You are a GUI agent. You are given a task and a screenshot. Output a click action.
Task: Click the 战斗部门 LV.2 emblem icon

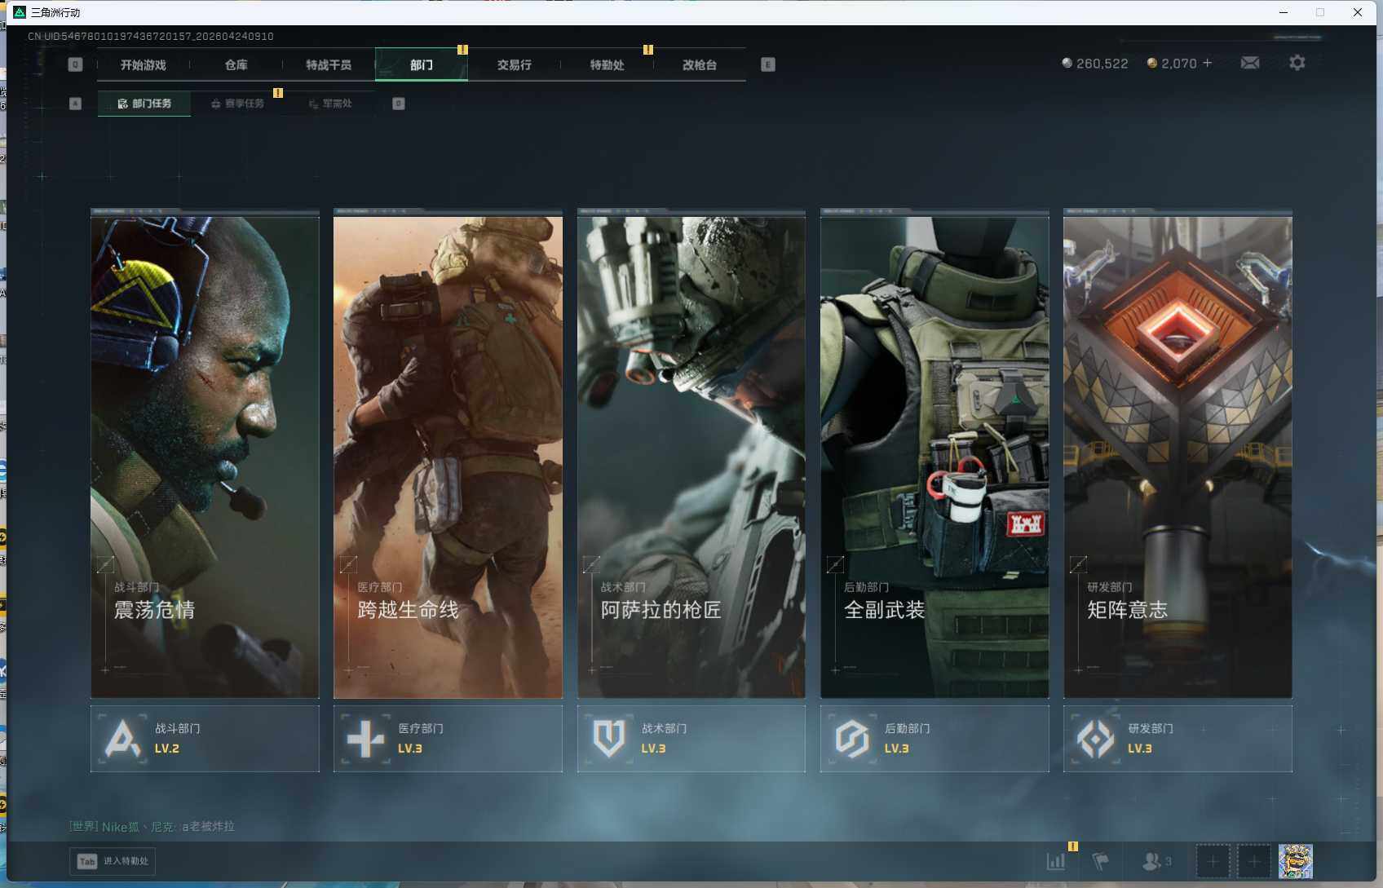(122, 739)
